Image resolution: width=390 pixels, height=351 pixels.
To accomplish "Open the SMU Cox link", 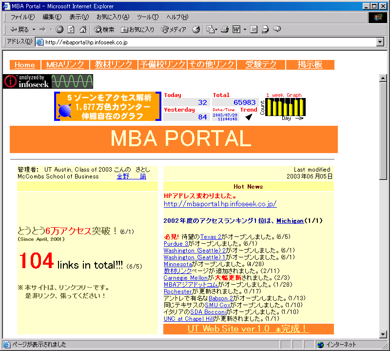I will tap(217, 305).
